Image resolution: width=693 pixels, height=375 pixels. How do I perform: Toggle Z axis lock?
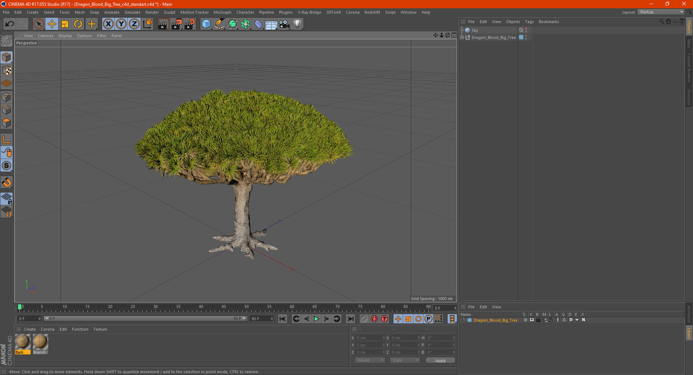pos(134,24)
